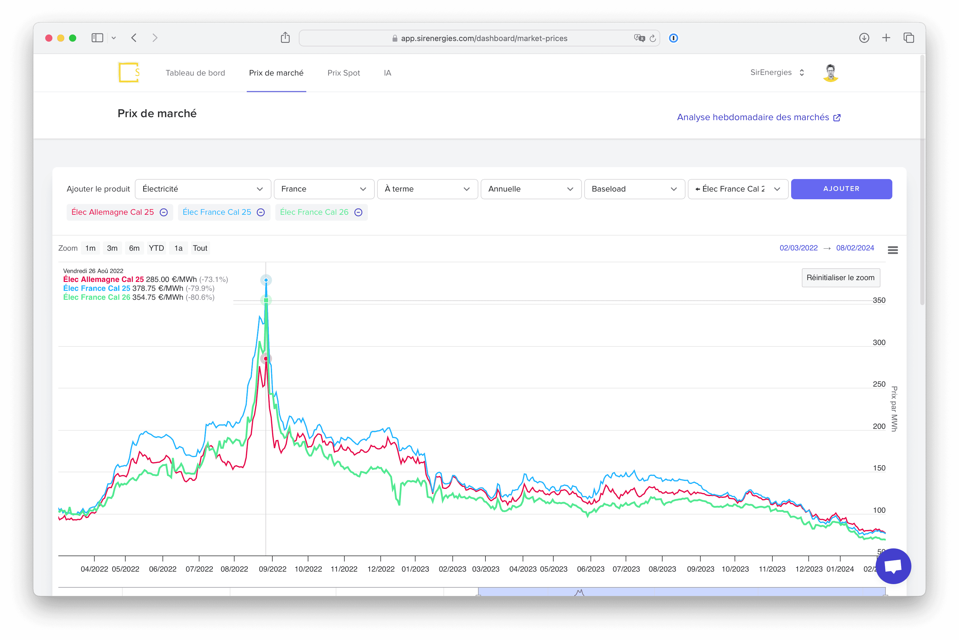Image resolution: width=959 pixels, height=640 pixels.
Task: Click the Safari share icon
Action: [285, 38]
